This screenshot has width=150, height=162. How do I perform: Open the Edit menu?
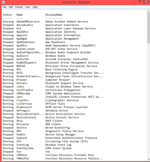[11, 7]
